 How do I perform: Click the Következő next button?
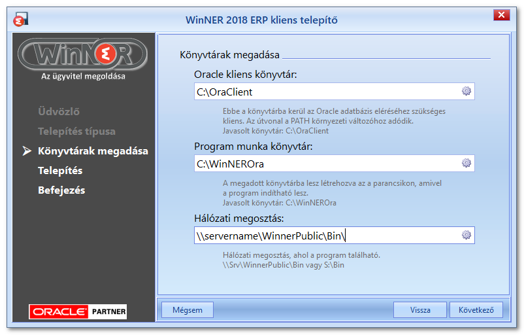coord(476,310)
